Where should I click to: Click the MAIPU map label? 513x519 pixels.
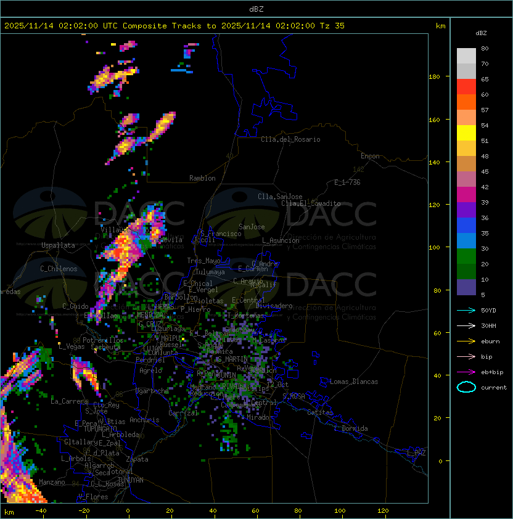(171, 338)
